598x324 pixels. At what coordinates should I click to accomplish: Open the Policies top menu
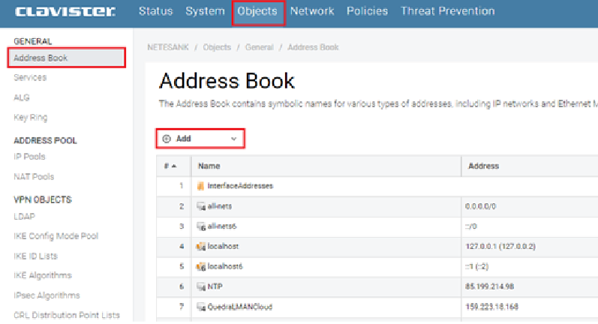tap(367, 11)
